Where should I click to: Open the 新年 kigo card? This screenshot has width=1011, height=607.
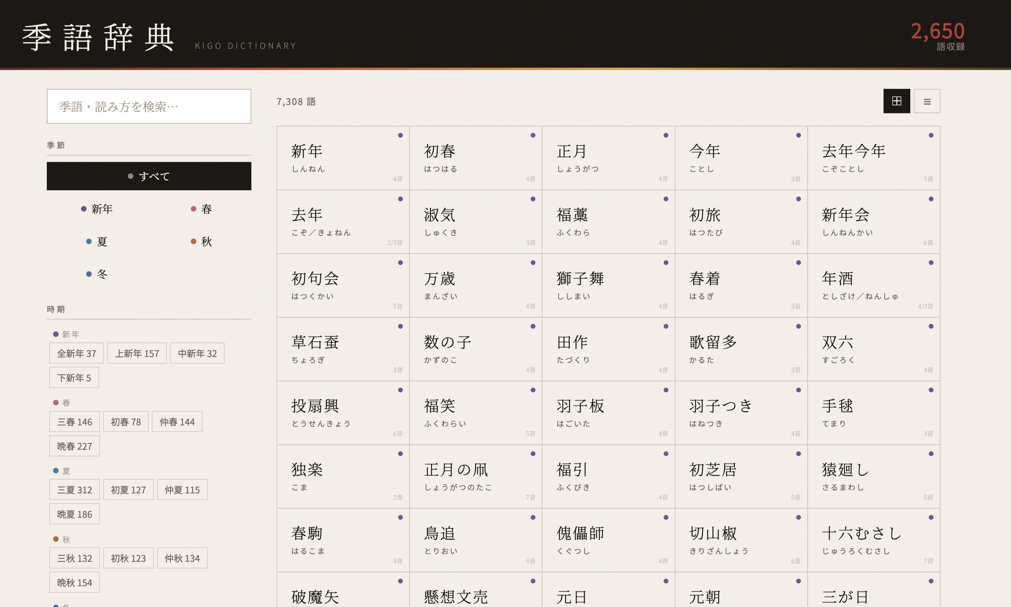click(343, 158)
